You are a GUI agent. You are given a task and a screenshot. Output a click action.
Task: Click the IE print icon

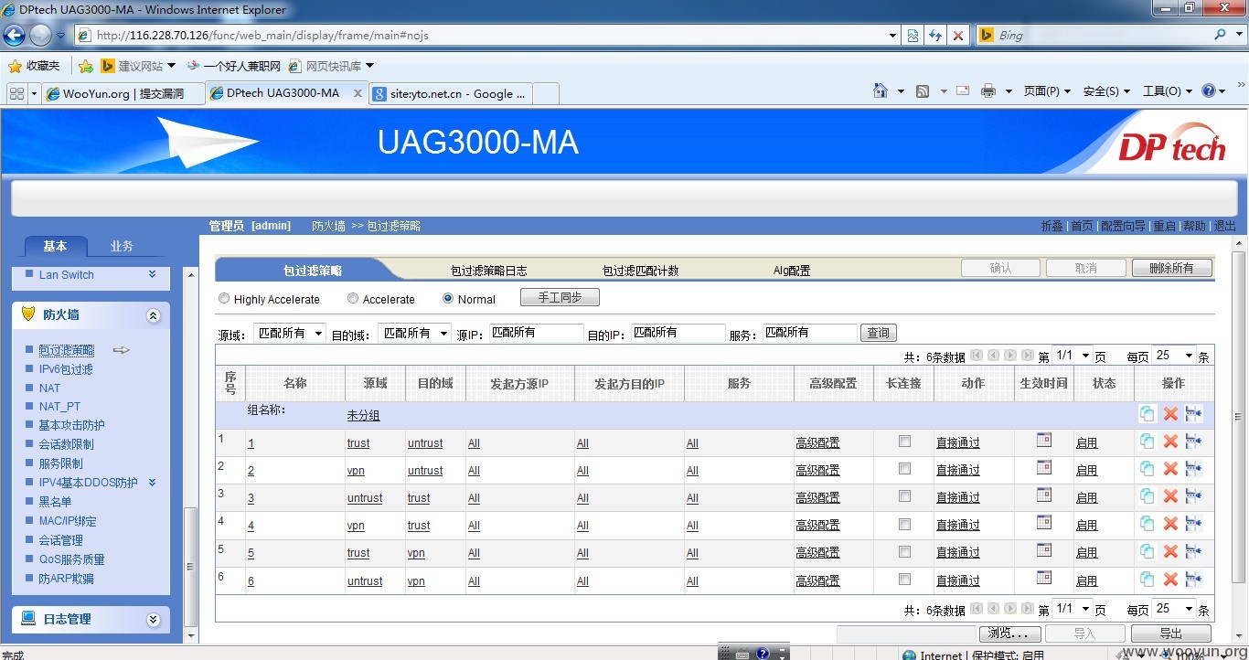[988, 90]
